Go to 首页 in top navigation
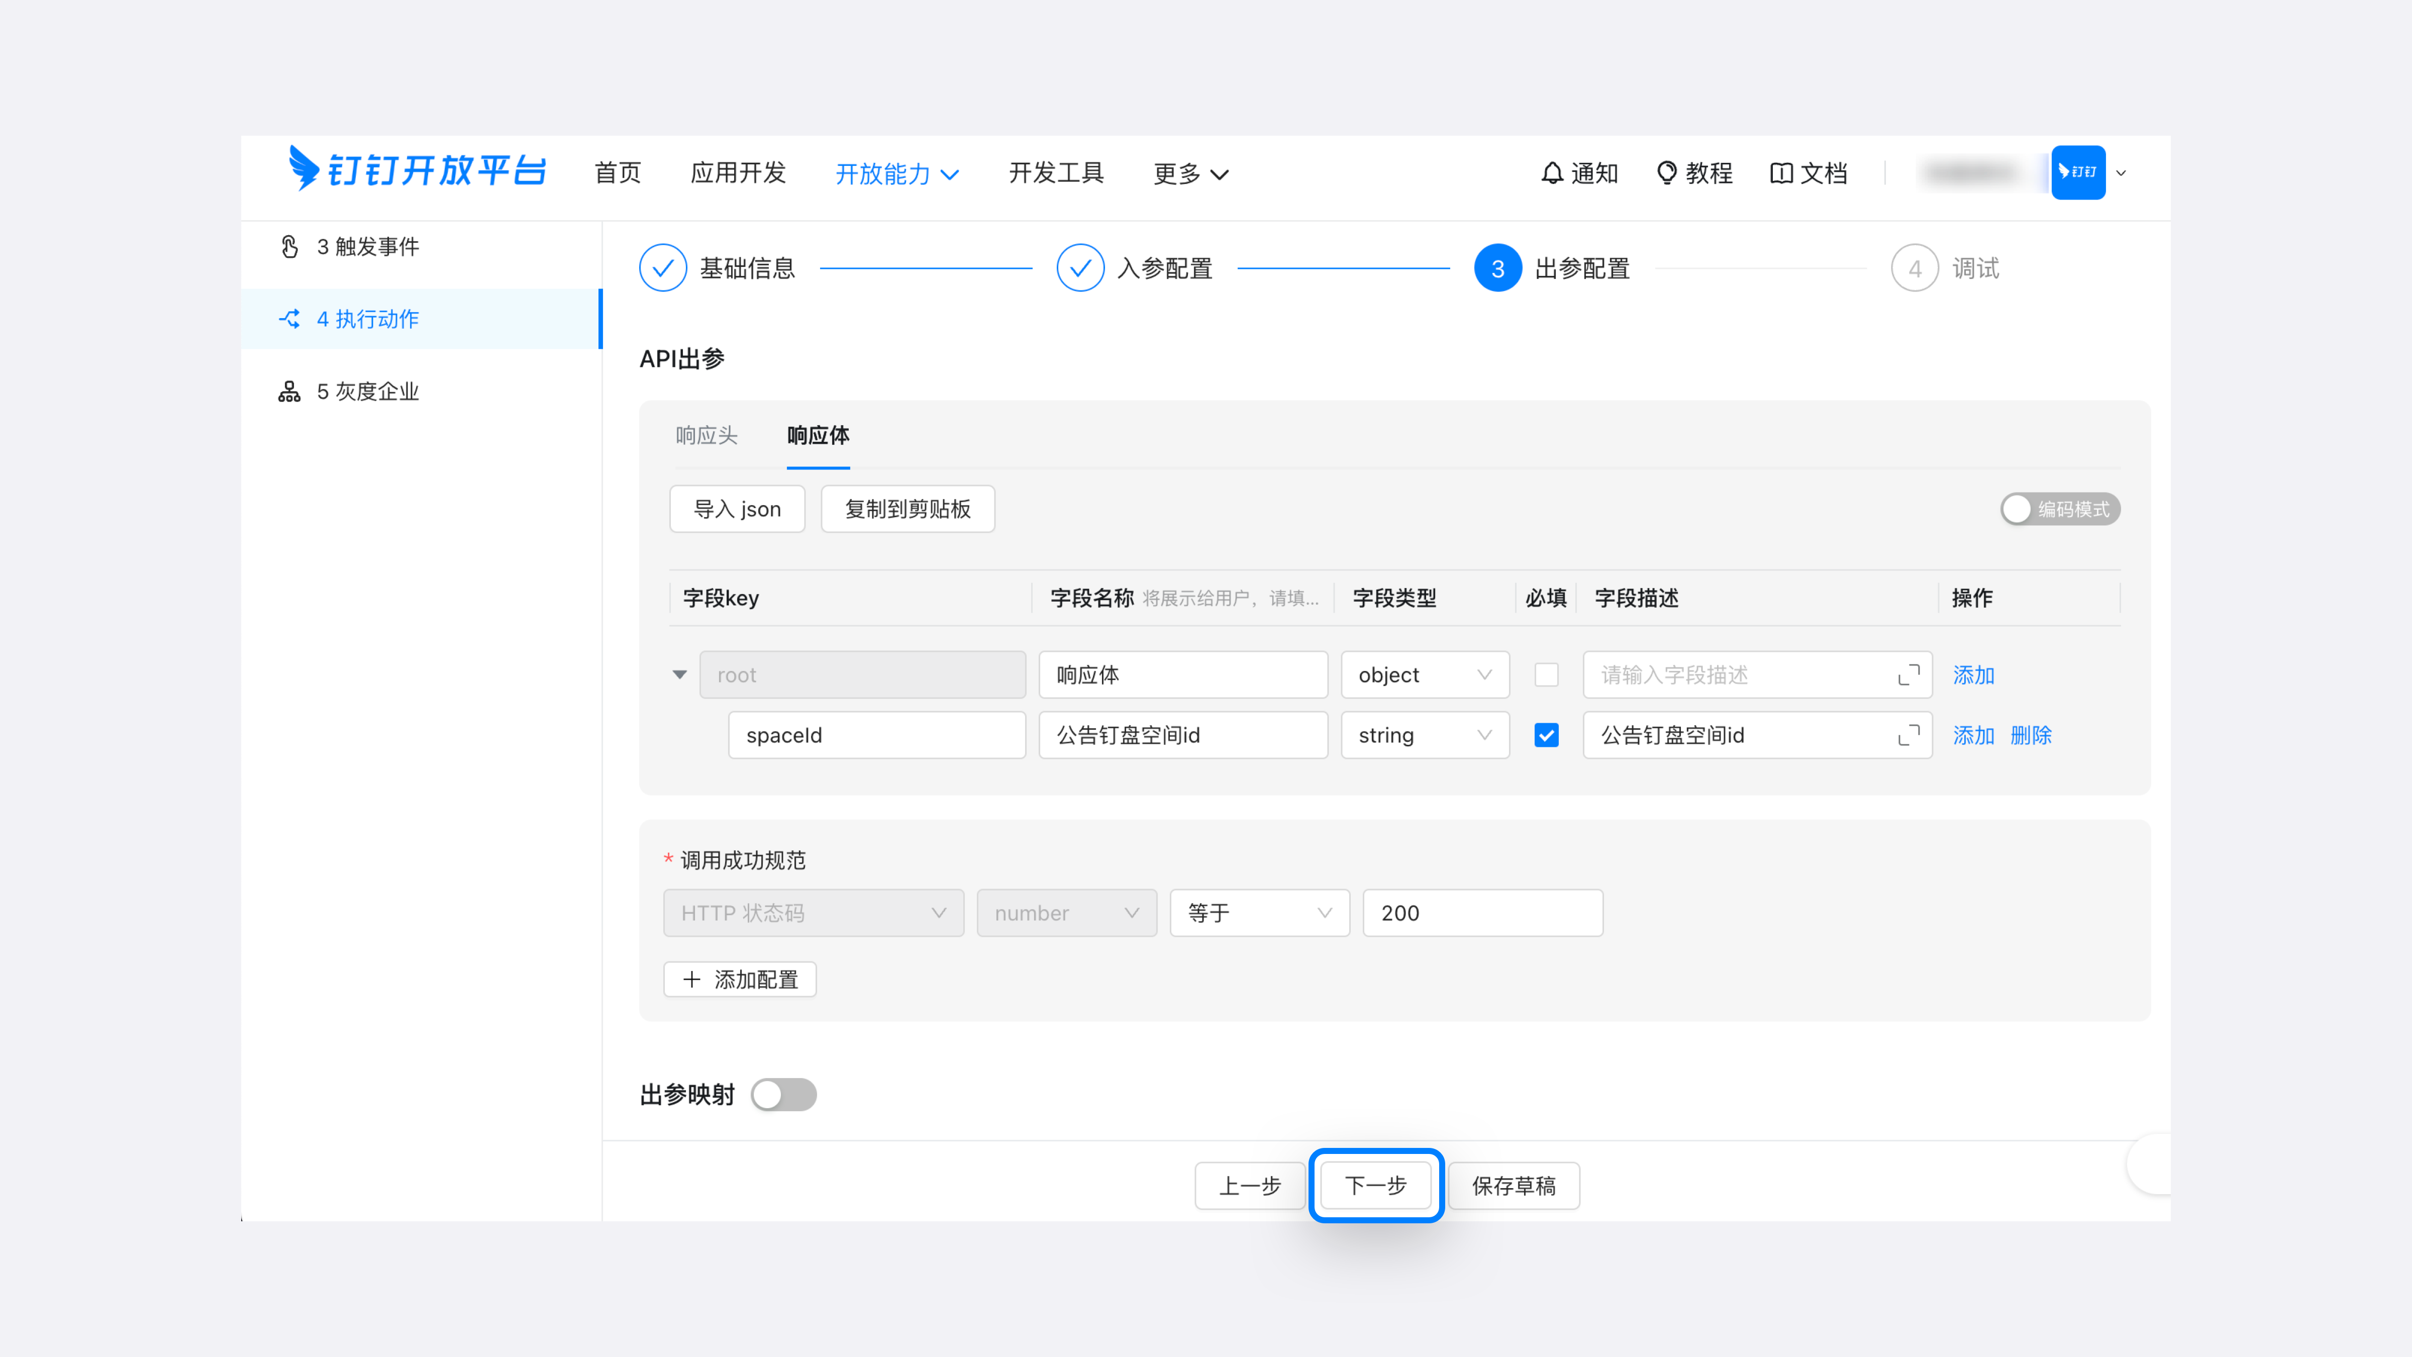The image size is (2412, 1357). tap(617, 173)
